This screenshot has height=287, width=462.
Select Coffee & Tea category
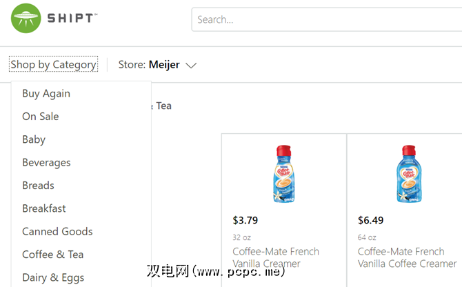pos(52,255)
